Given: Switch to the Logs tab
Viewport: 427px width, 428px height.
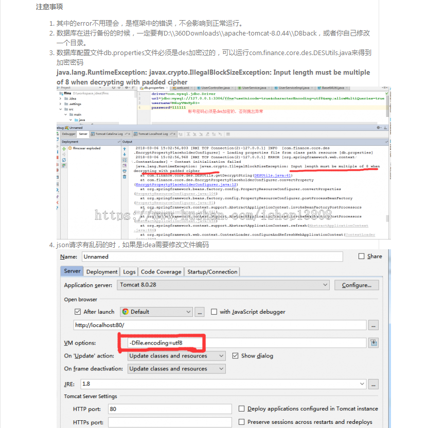Looking at the screenshot, I should [x=129, y=272].
